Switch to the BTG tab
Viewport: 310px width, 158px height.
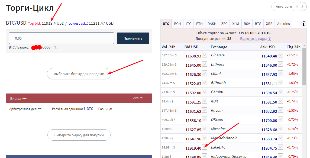[258, 24]
